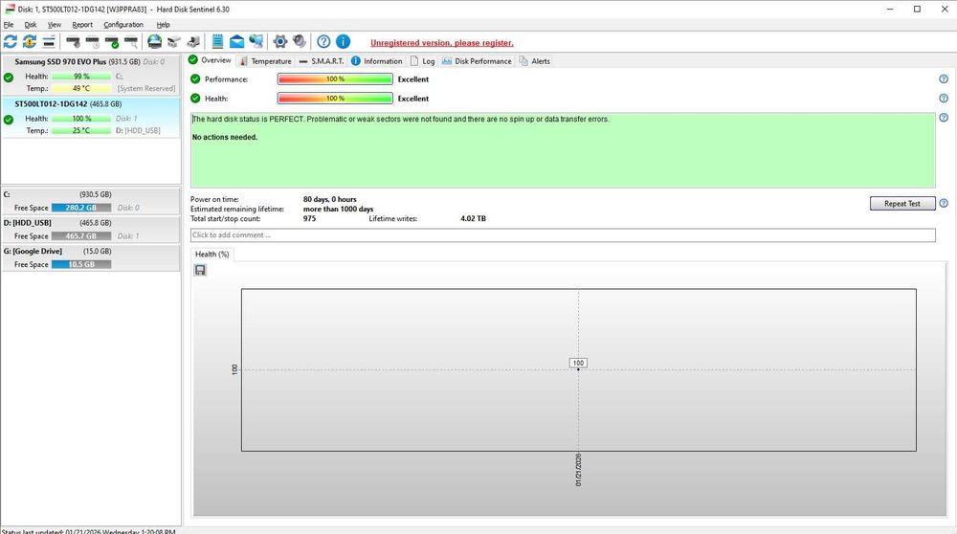Switch to the Disk Performance tab
Image resolution: width=957 pixels, height=534 pixels.
pos(477,61)
